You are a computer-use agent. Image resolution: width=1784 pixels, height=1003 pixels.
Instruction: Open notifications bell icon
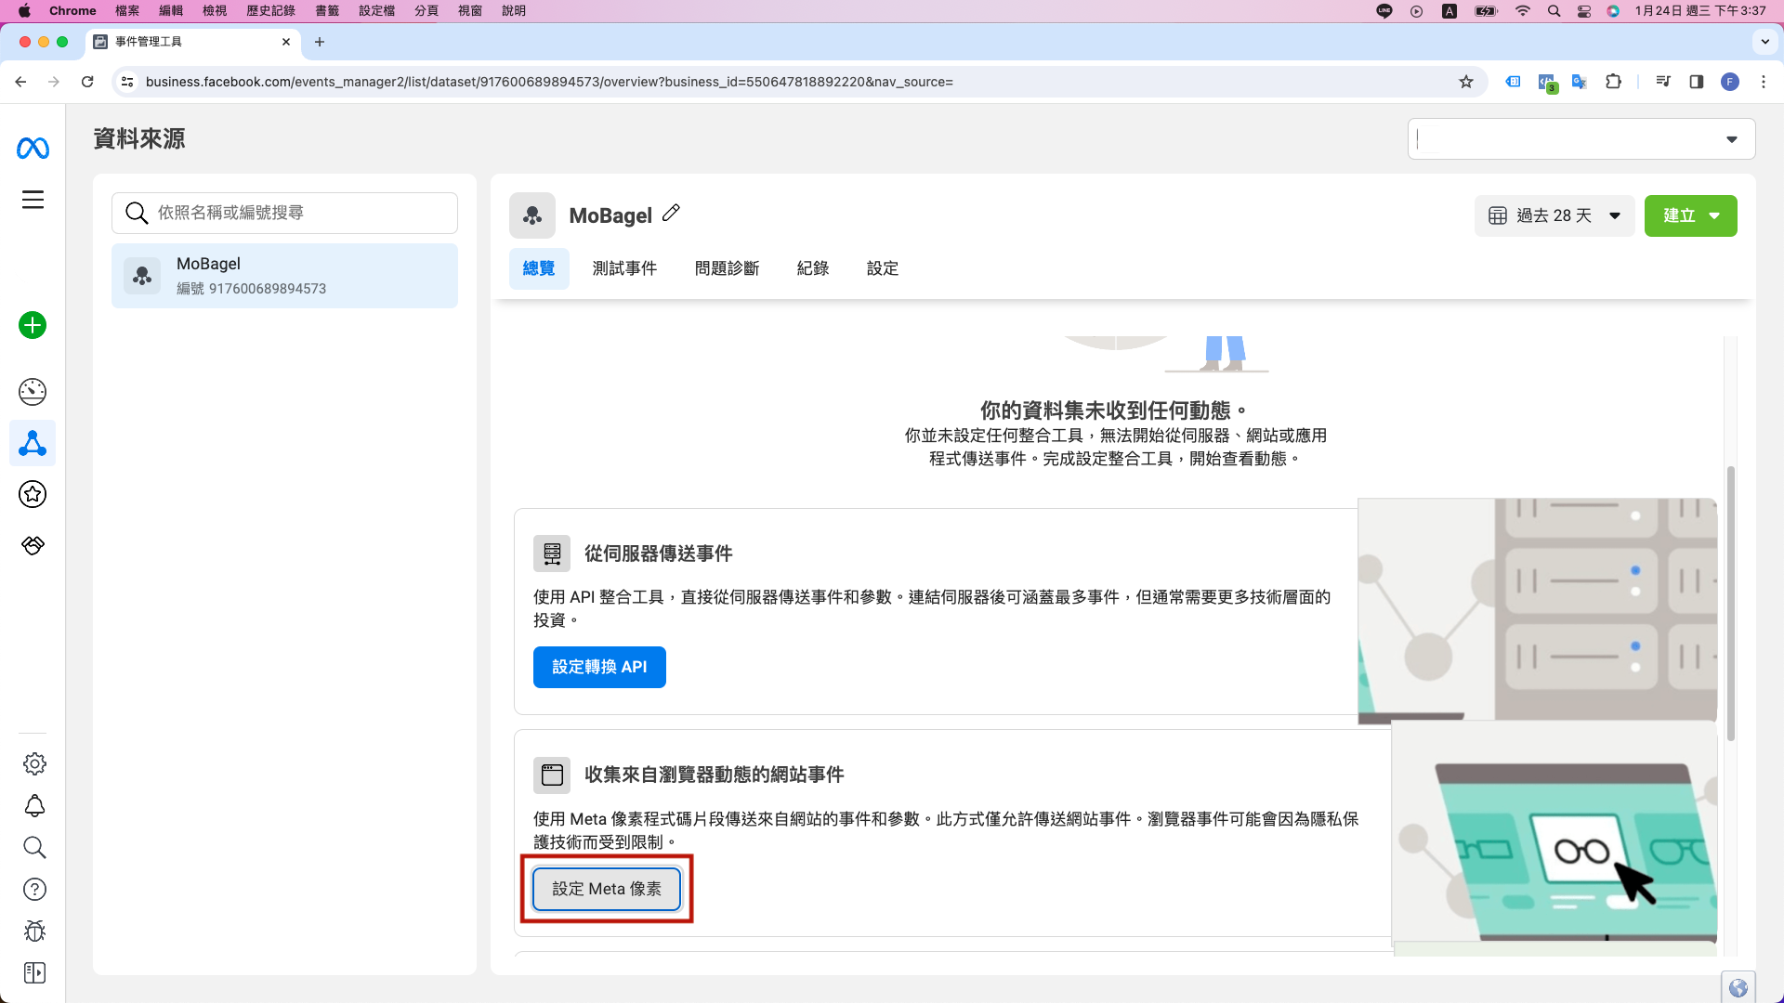pos(34,805)
